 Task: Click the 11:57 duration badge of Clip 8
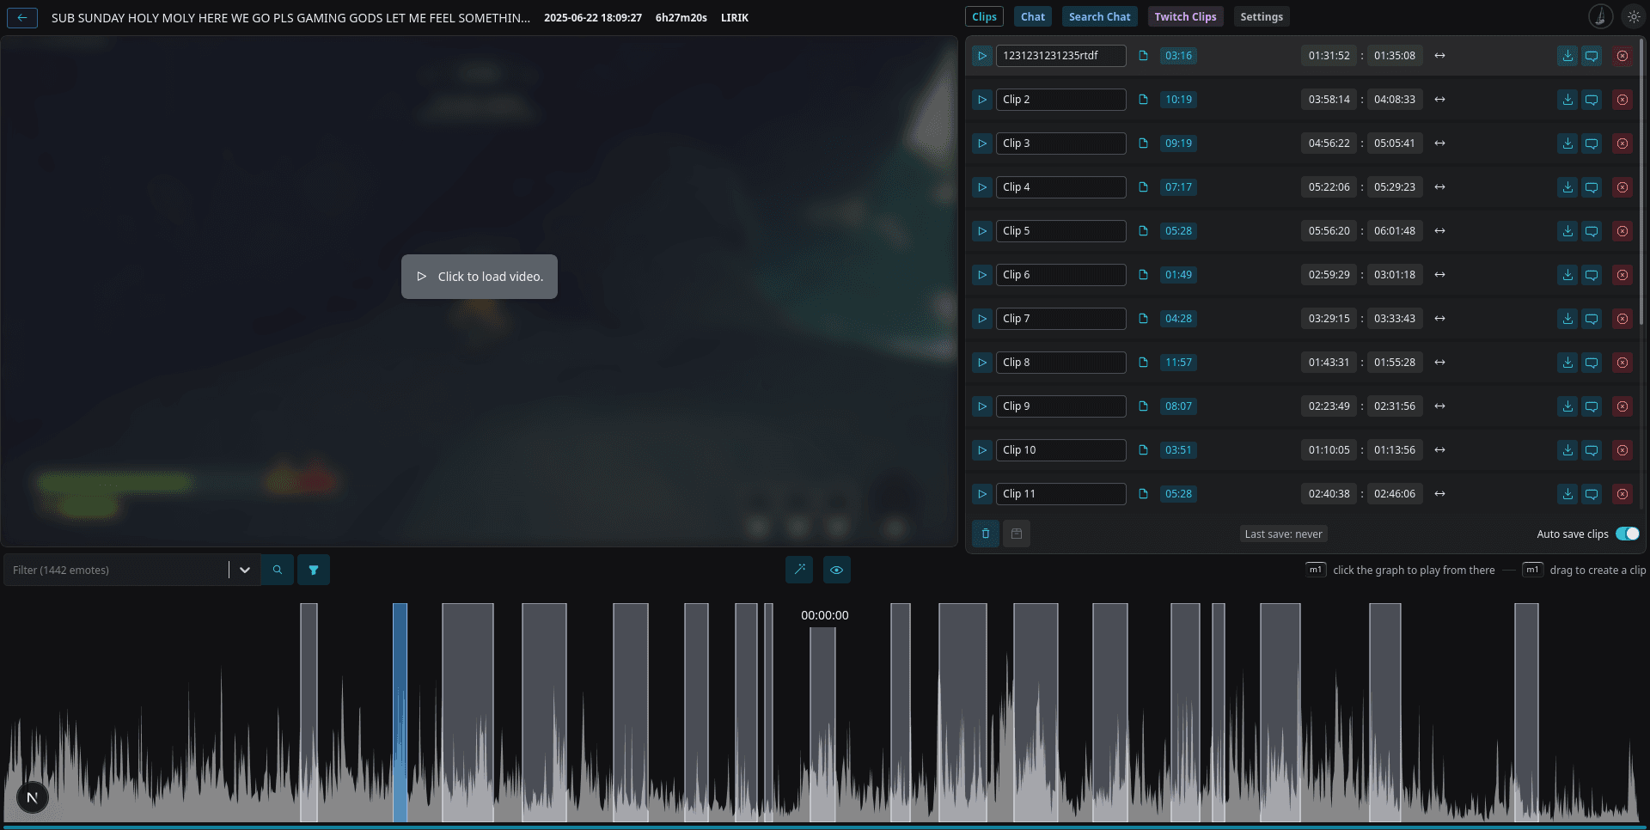[1178, 363]
